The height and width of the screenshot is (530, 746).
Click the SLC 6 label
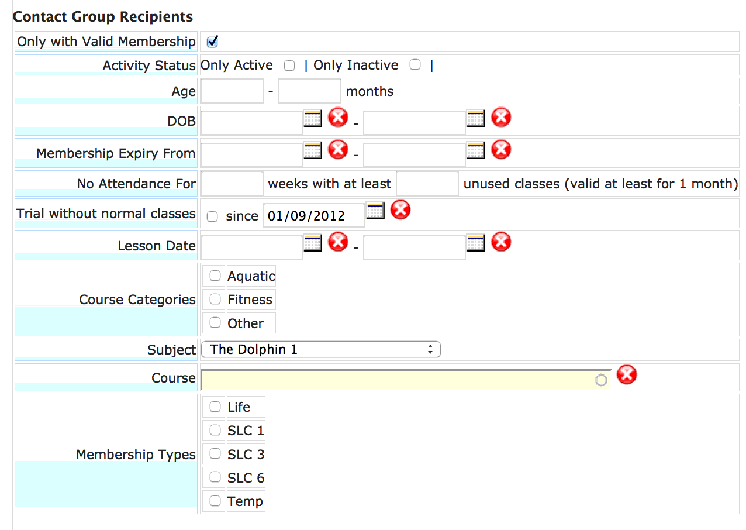coord(246,478)
